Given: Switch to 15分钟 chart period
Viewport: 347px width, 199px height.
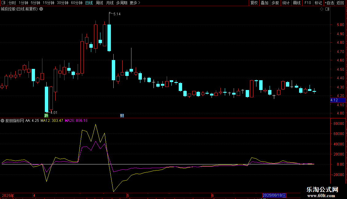Looking at the screenshot, I should pos(49,3).
